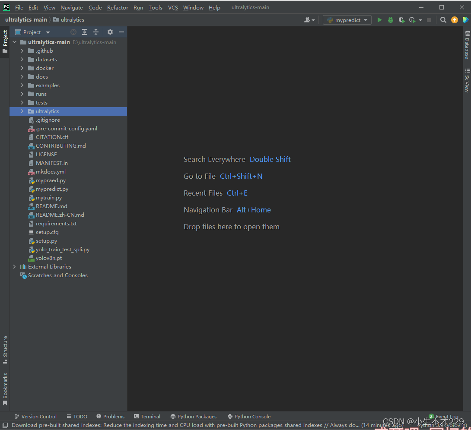Screen dimensions: 471x430
Task: Open the Problems tab
Action: tap(110, 417)
